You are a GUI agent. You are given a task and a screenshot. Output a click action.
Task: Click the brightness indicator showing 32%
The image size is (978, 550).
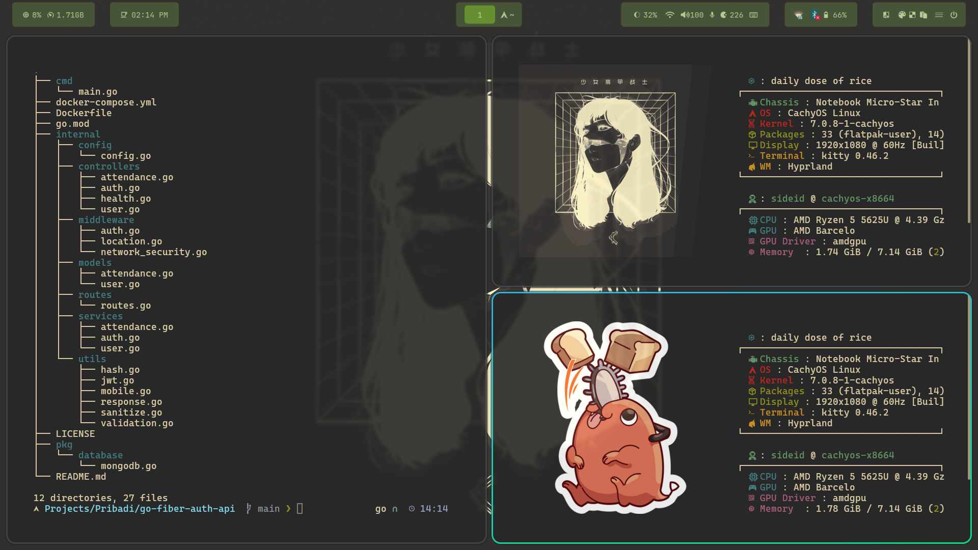[x=645, y=15]
